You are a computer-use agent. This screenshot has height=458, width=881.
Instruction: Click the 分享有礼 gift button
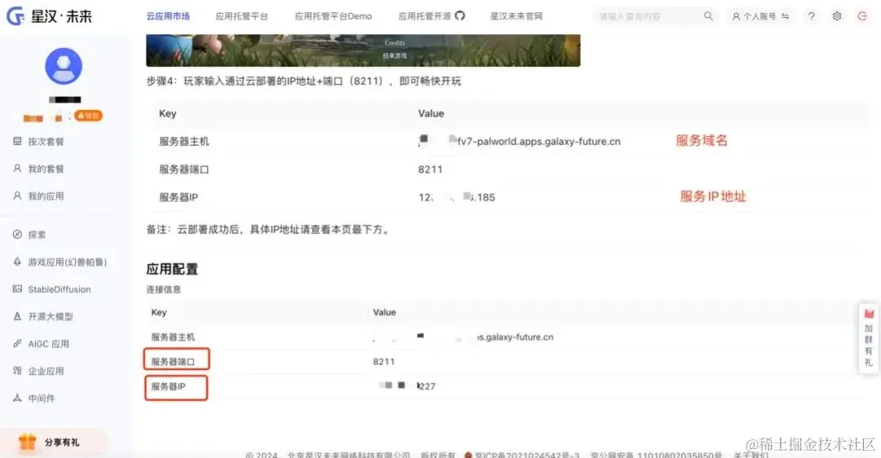[54, 443]
